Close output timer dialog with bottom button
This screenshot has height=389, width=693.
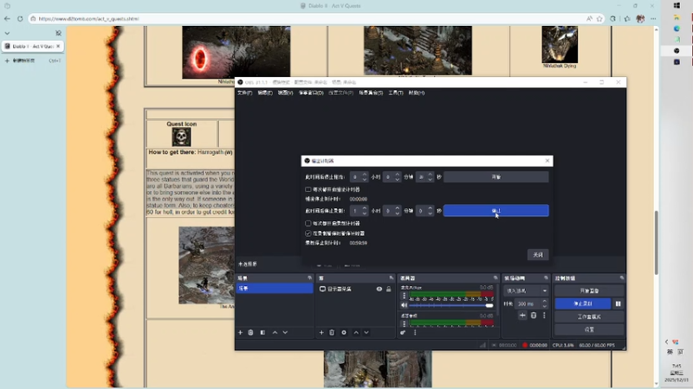point(537,254)
